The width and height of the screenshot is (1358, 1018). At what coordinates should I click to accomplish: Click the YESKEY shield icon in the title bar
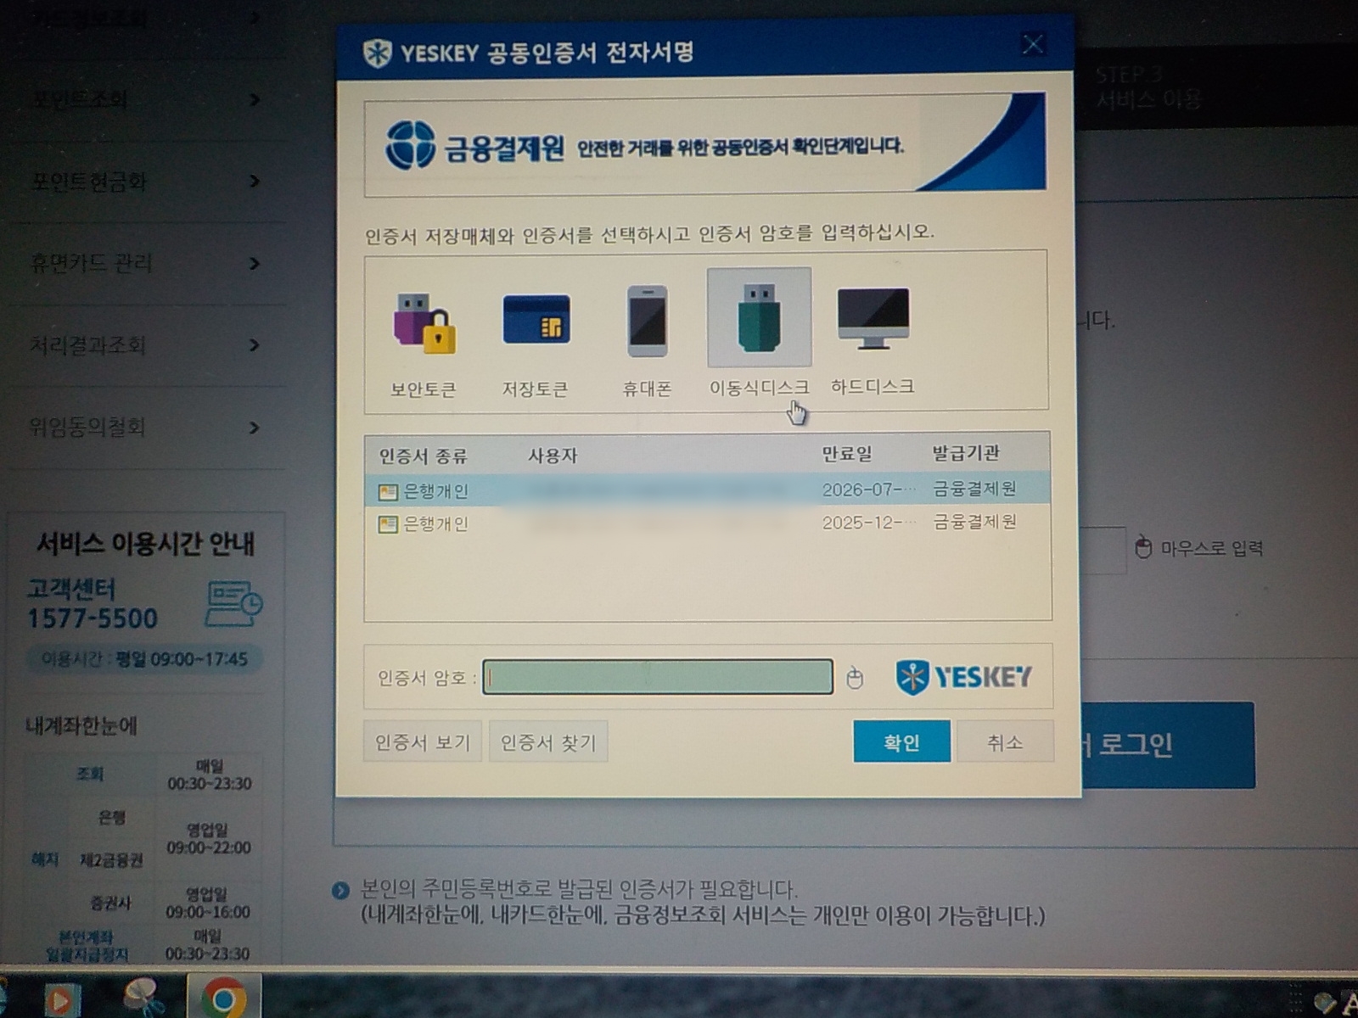(x=377, y=53)
